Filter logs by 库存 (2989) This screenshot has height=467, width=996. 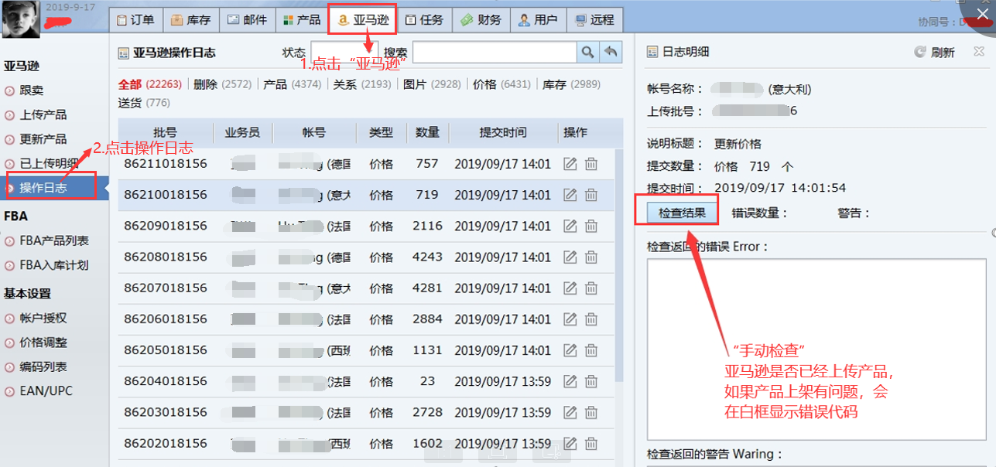(x=571, y=84)
